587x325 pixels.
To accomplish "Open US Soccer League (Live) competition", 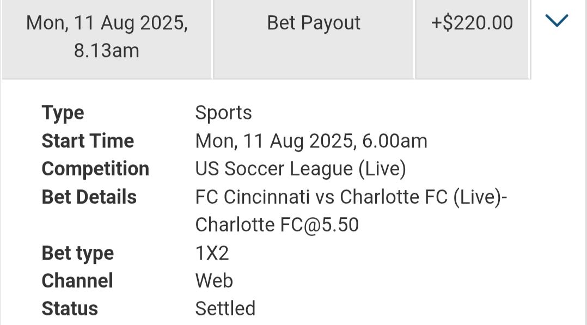I will (301, 169).
